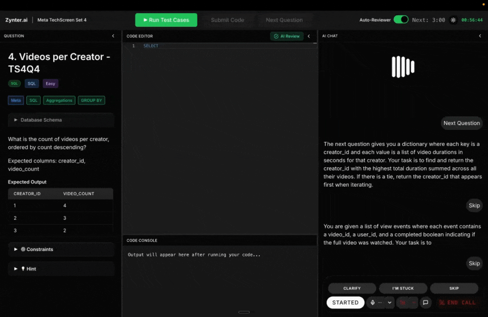The width and height of the screenshot is (488, 317).
Task: Click into code editor line 1
Action: [220, 46]
